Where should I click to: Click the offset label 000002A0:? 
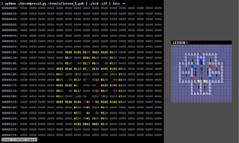pyautogui.click(x=10, y=124)
